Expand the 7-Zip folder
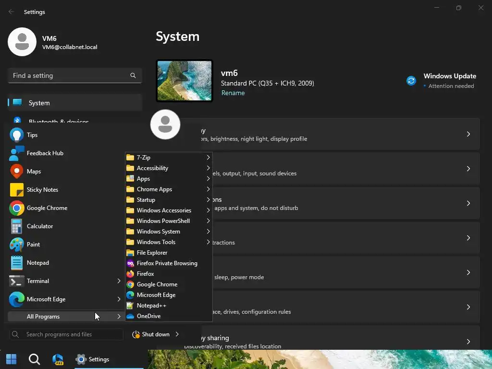 point(169,158)
